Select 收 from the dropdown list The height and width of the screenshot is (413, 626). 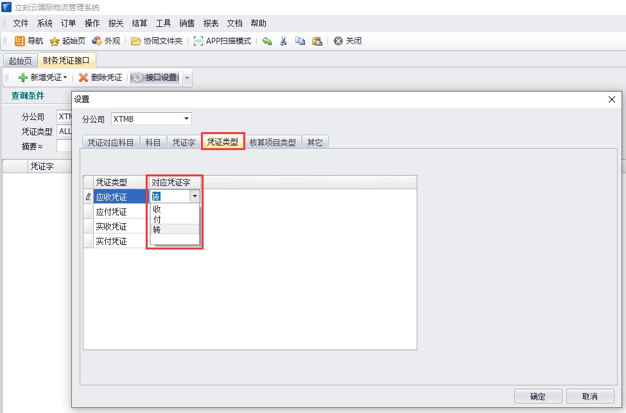pos(157,209)
